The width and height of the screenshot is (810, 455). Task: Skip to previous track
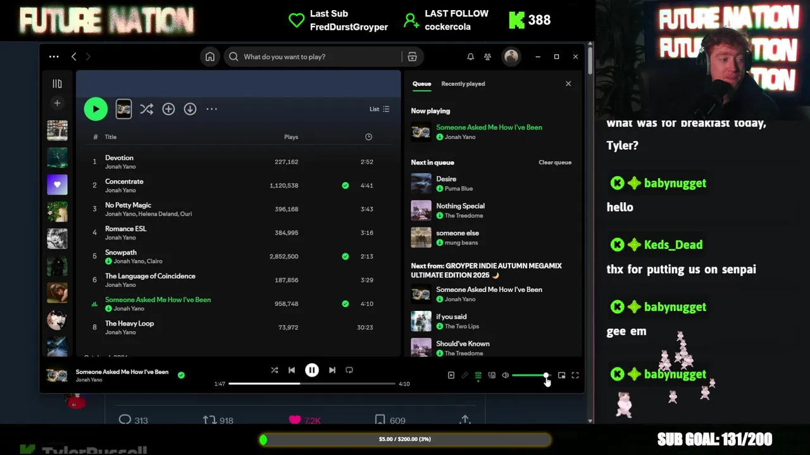click(291, 370)
